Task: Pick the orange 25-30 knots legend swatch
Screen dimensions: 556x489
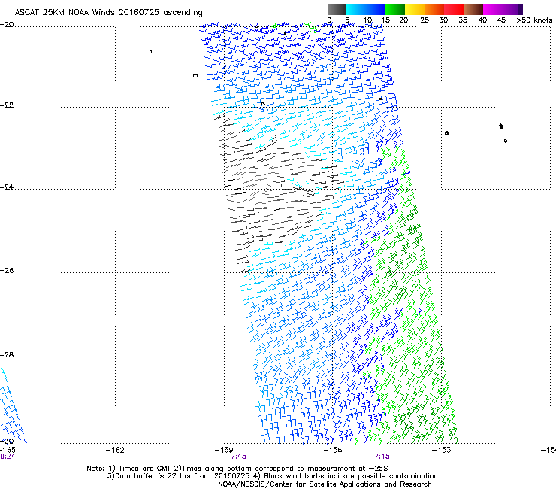Action: [434, 9]
